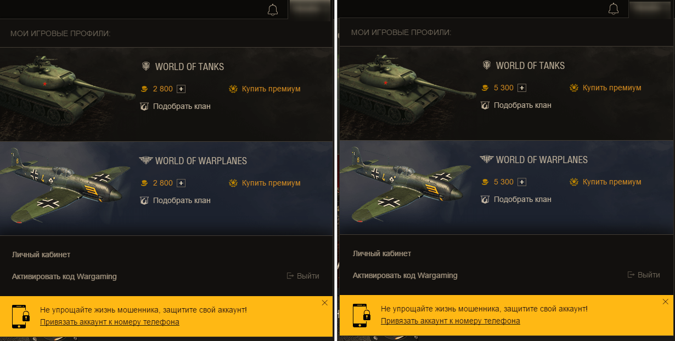Follow 'Привязать аккаунт к номеру телефона' left link

110,322
